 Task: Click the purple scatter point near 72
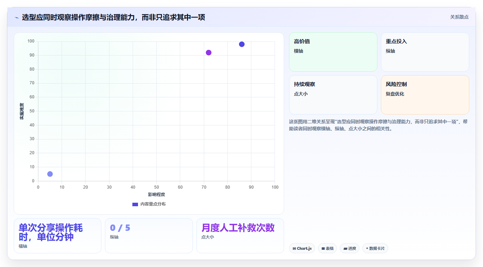point(208,53)
